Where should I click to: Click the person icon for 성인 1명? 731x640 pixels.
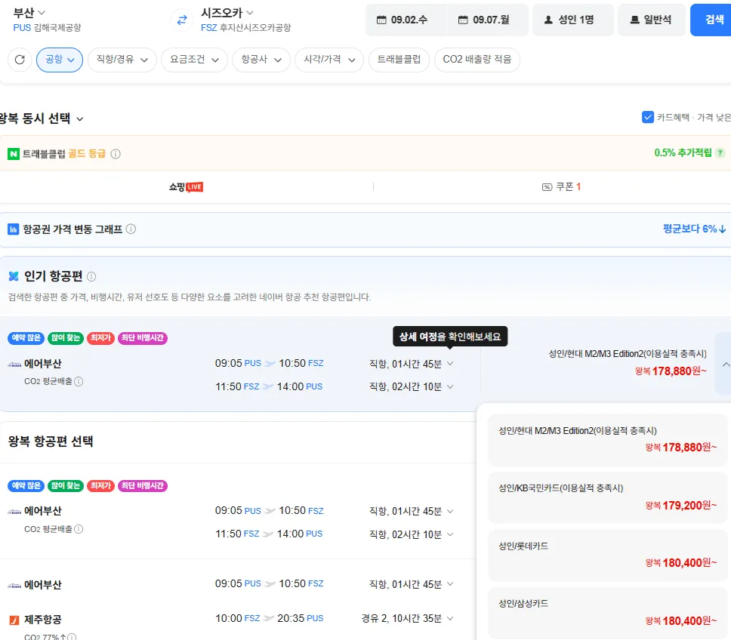coord(549,20)
